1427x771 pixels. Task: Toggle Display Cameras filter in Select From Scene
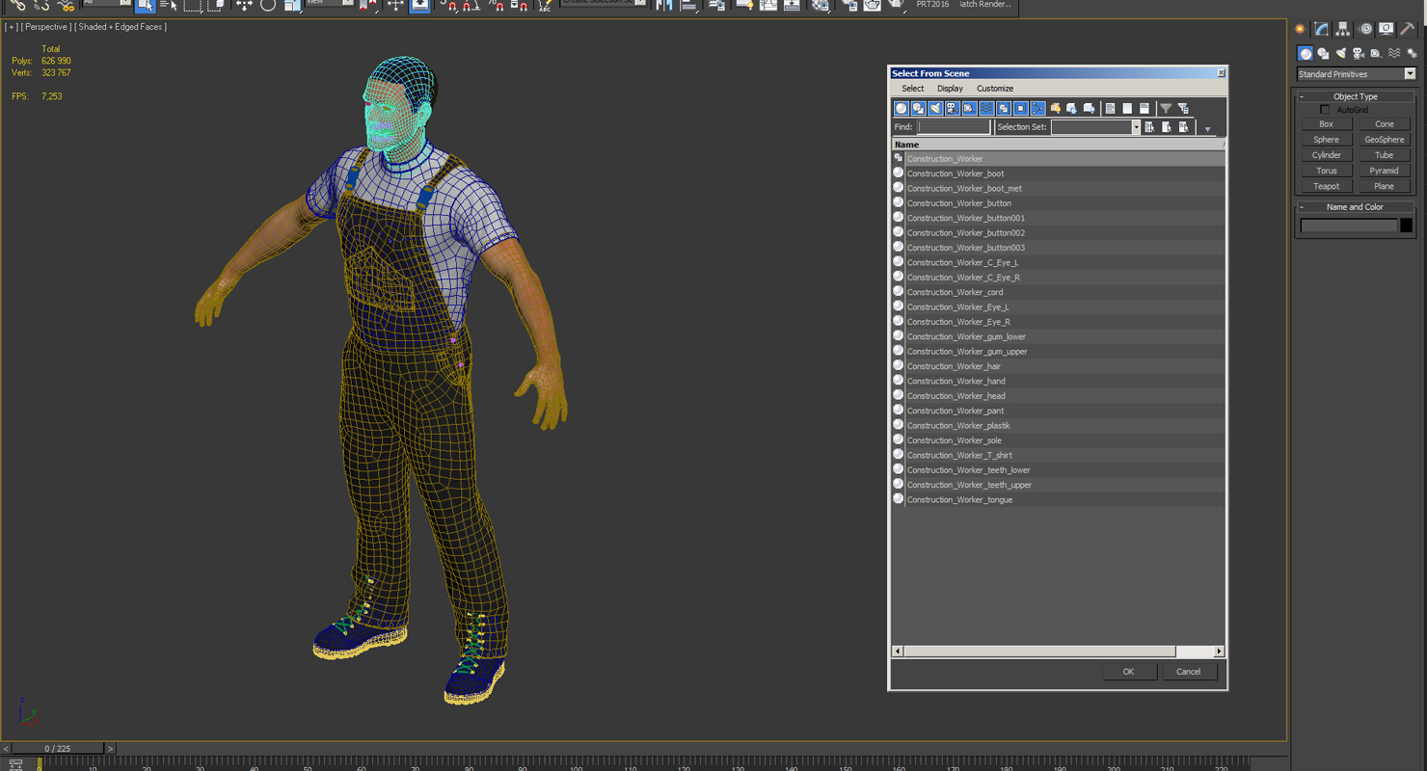[953, 108]
